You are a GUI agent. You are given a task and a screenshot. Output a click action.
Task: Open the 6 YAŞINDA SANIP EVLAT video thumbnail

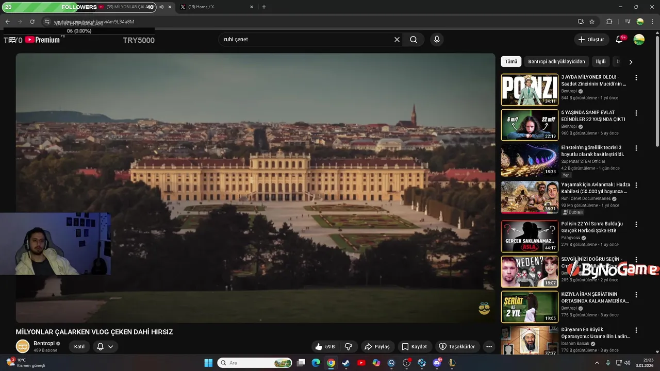click(x=530, y=125)
